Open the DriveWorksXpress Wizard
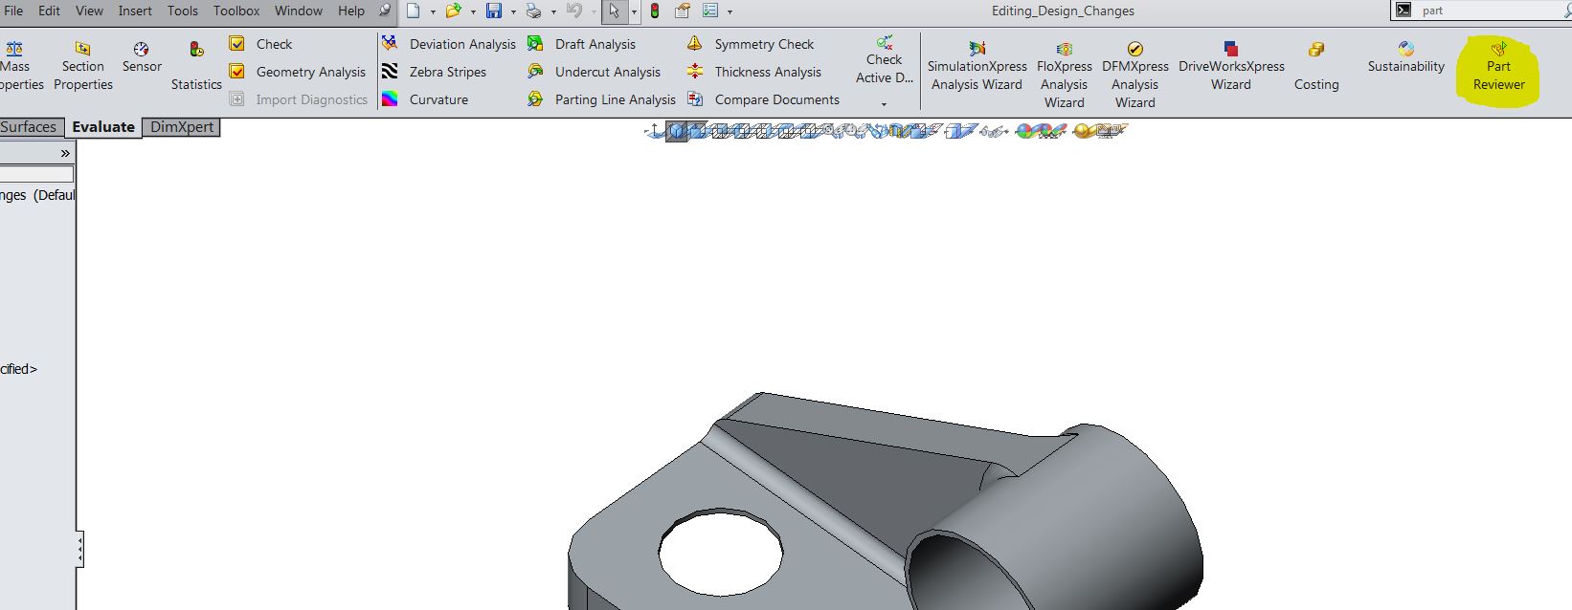 (x=1231, y=66)
